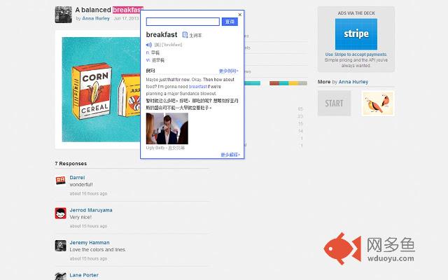Click Jerrod Maruyama's red avatar

click(x=61, y=213)
